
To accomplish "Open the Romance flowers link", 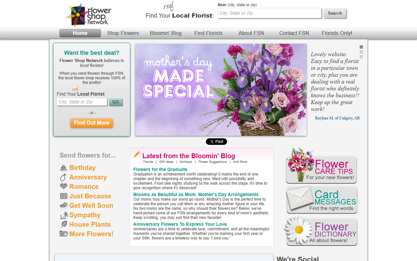I will click(x=84, y=187).
